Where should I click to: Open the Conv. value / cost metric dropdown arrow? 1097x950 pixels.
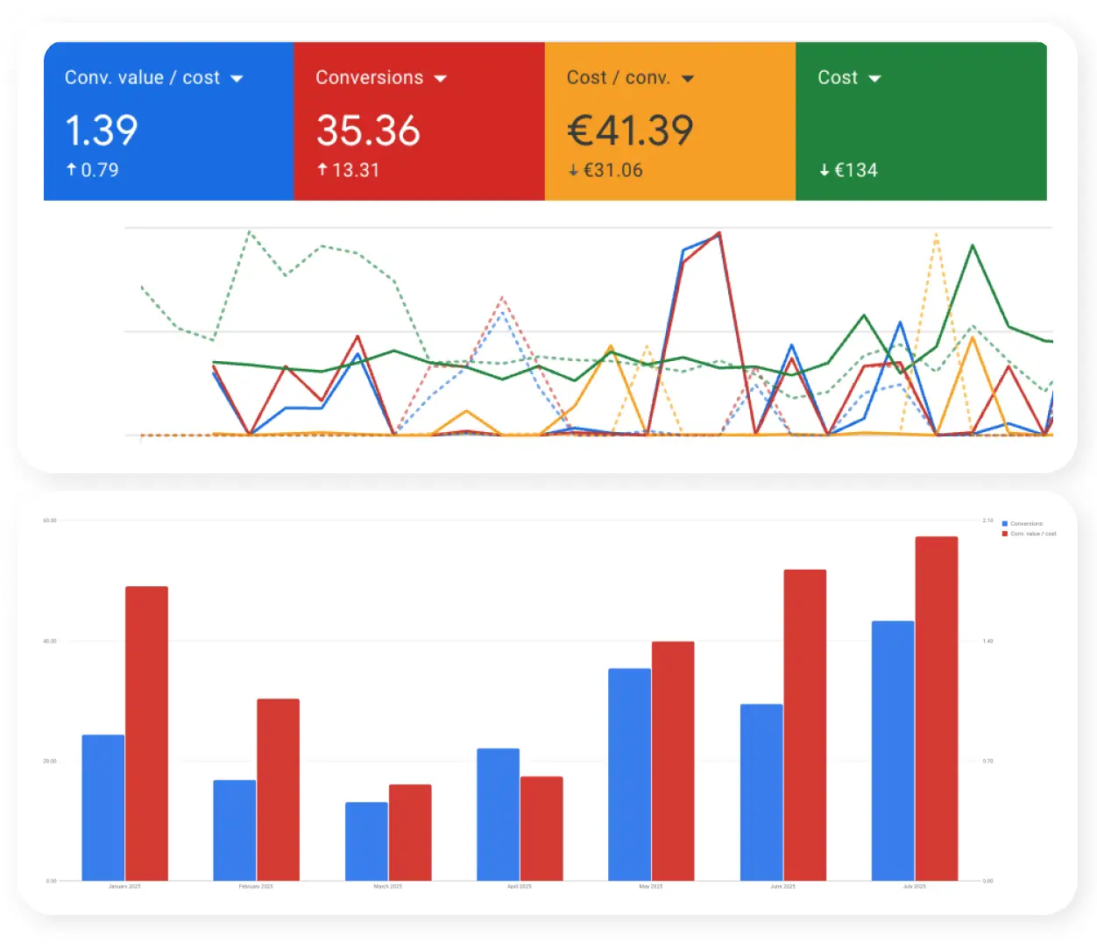pos(237,79)
